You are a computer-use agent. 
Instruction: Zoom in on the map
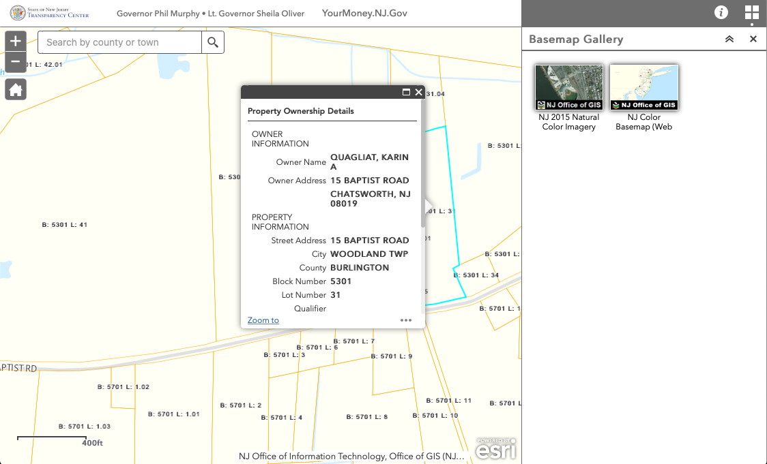(16, 41)
